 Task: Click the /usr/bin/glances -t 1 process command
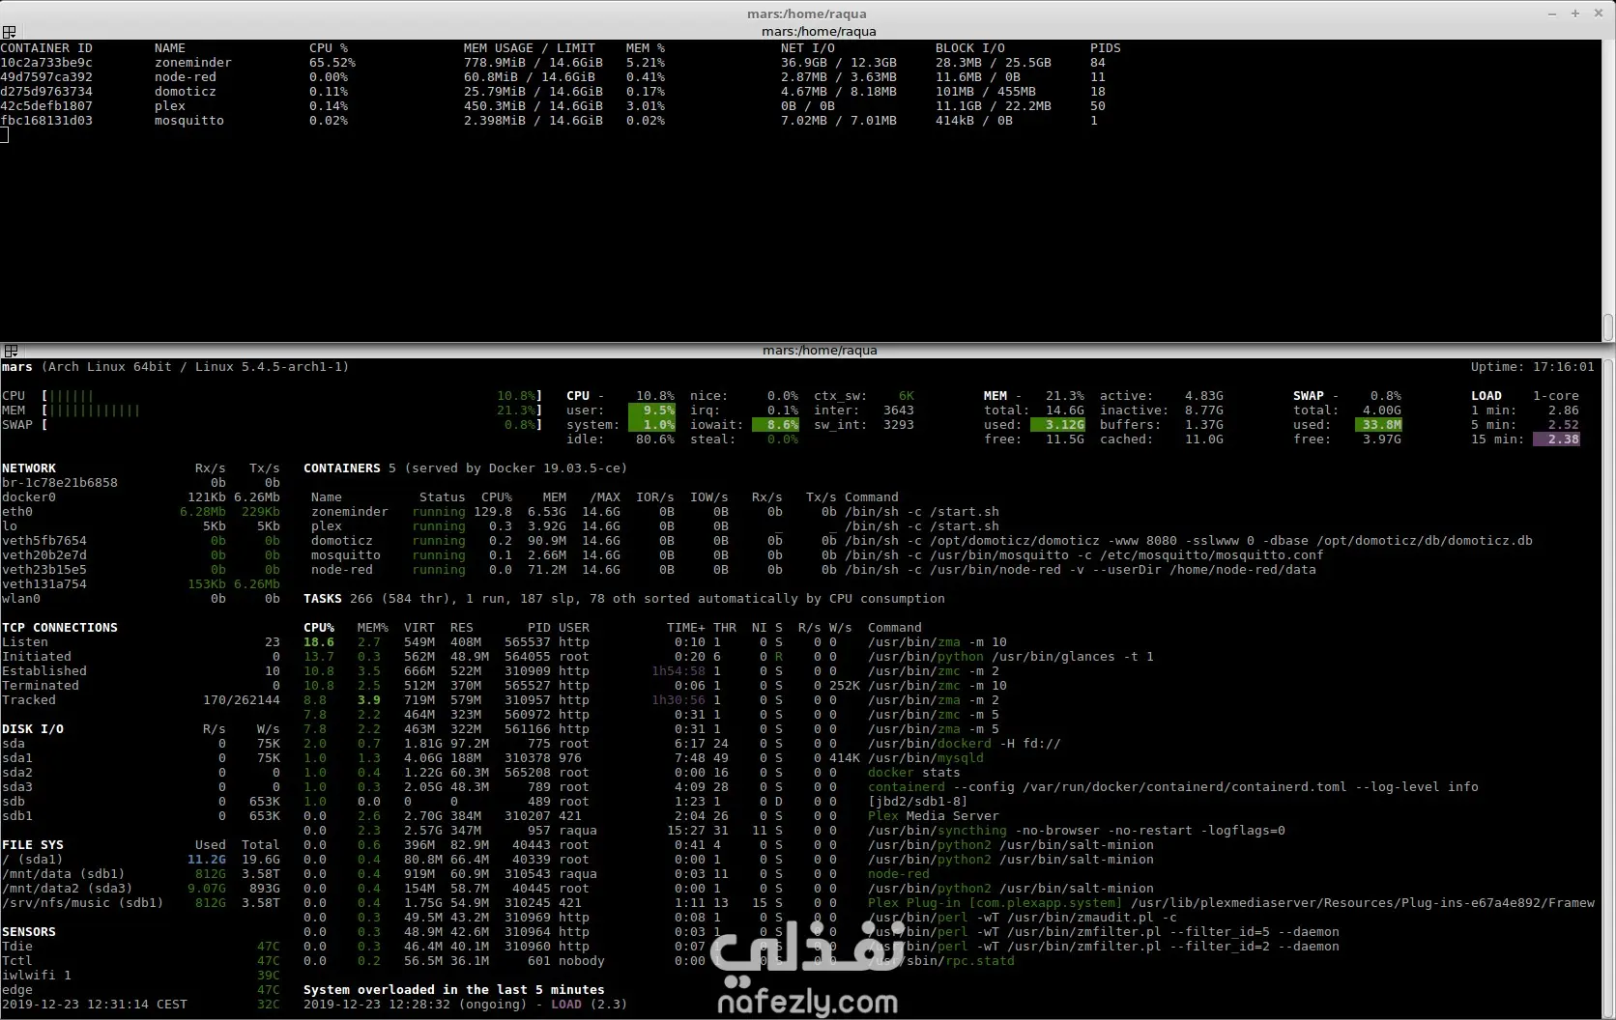click(x=1011, y=657)
